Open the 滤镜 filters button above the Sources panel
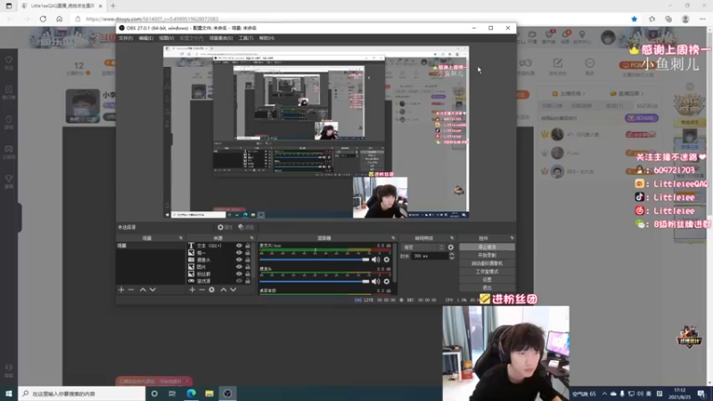Viewport: 713px width, 401px height. 246,227
